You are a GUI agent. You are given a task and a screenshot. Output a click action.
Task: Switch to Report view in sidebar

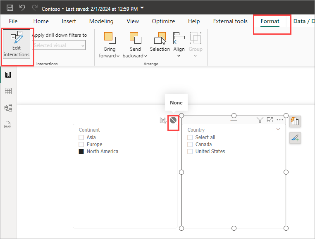(8, 75)
